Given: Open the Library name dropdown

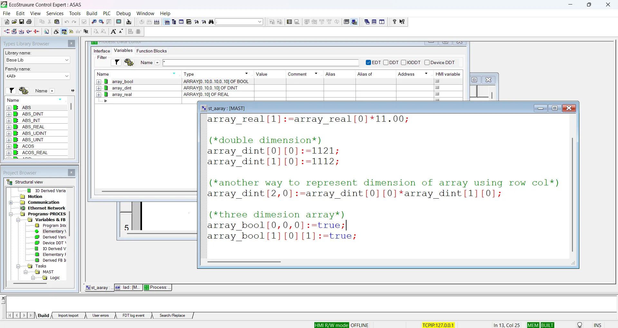Looking at the screenshot, I should pos(67,60).
